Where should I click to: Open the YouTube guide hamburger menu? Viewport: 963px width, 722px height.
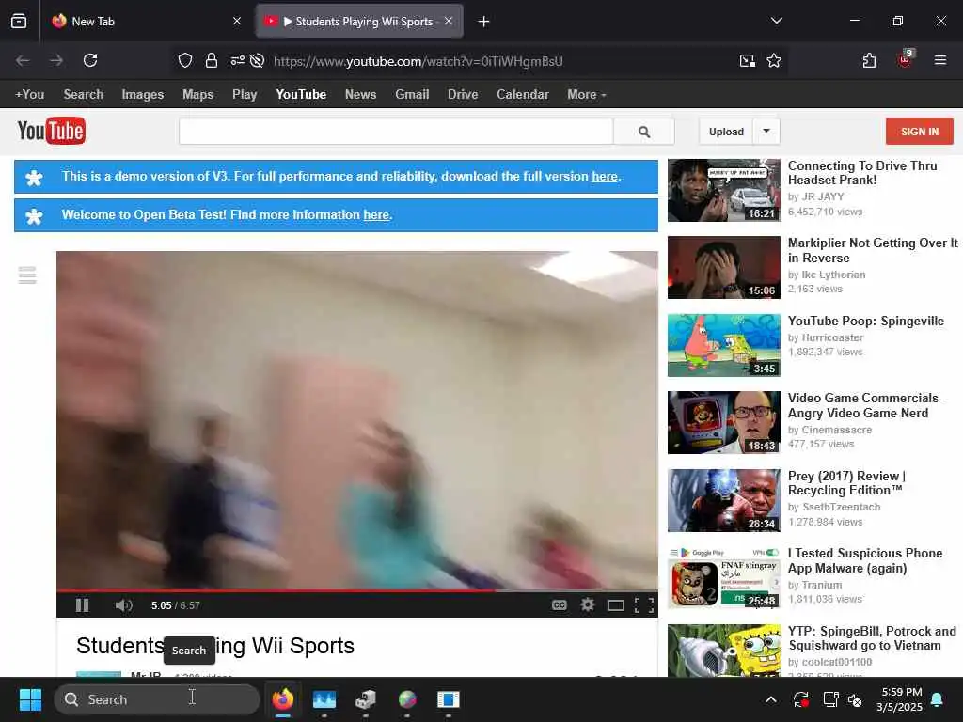coord(27,275)
